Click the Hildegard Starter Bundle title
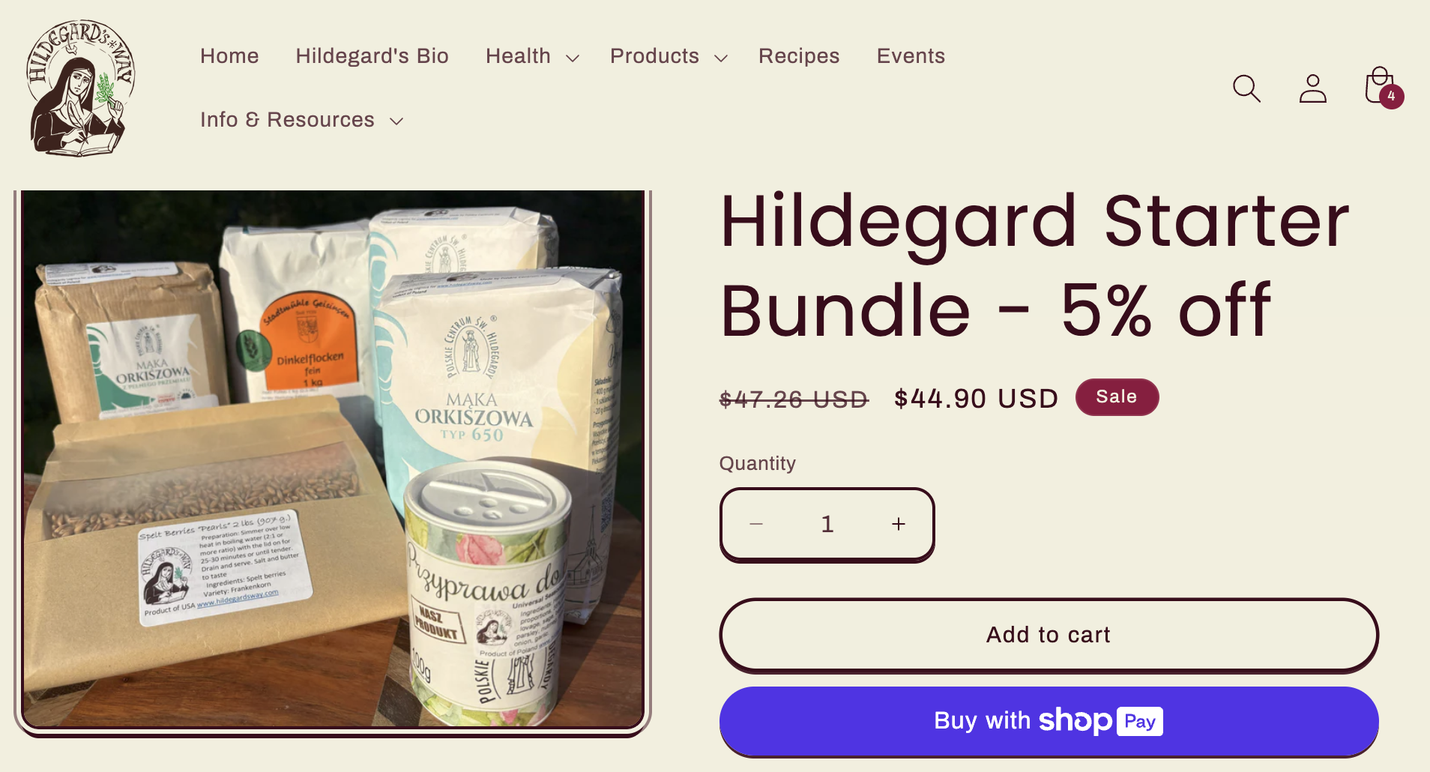The image size is (1430, 772). point(1034,265)
